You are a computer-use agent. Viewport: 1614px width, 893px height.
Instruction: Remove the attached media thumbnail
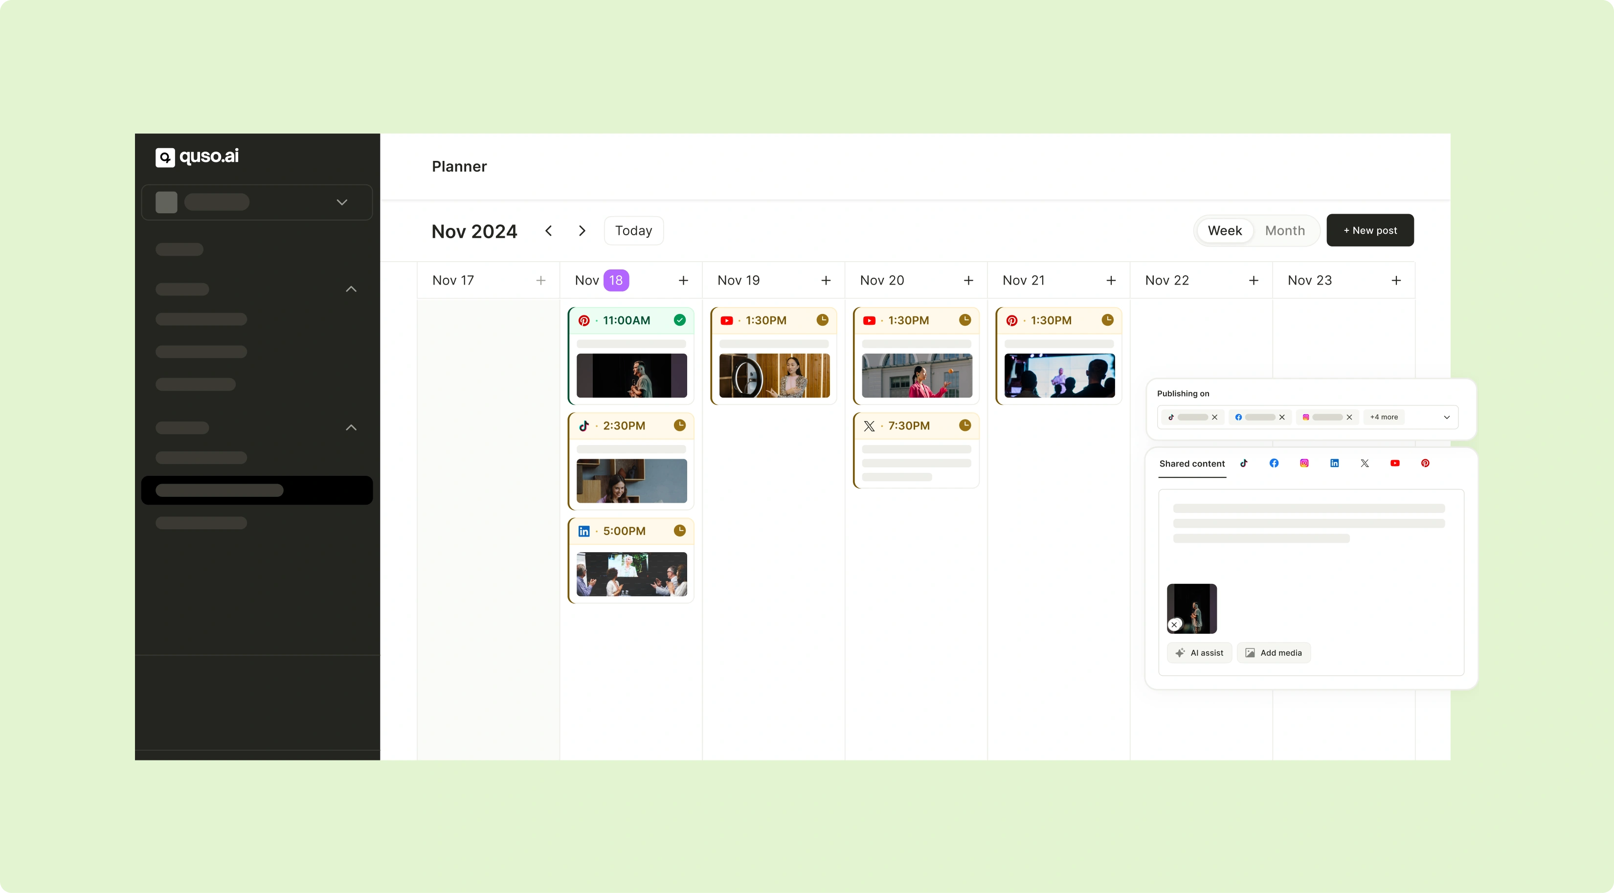click(x=1174, y=625)
